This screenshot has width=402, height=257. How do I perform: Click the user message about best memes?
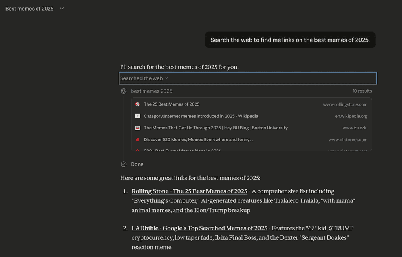(x=290, y=40)
